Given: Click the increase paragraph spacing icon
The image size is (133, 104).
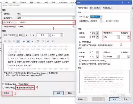Looking at the screenshot, I should [x=38, y=41].
